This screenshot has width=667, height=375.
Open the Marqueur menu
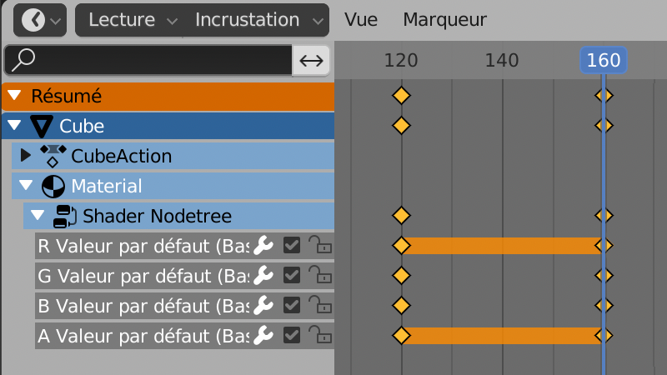coord(444,20)
